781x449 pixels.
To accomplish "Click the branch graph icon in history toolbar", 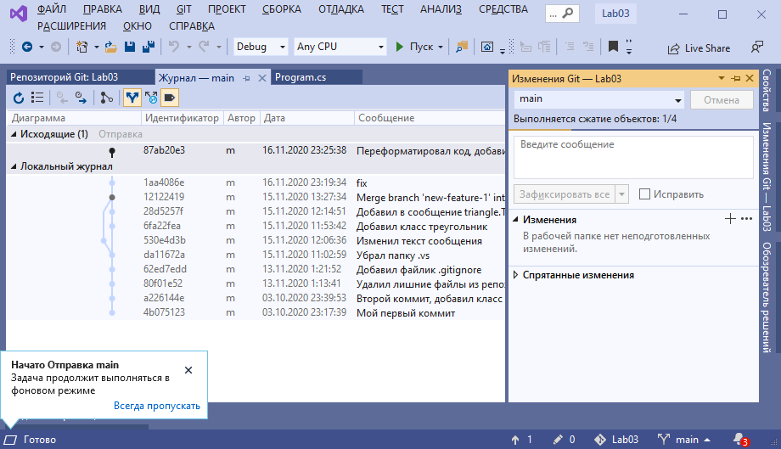I will click(106, 98).
